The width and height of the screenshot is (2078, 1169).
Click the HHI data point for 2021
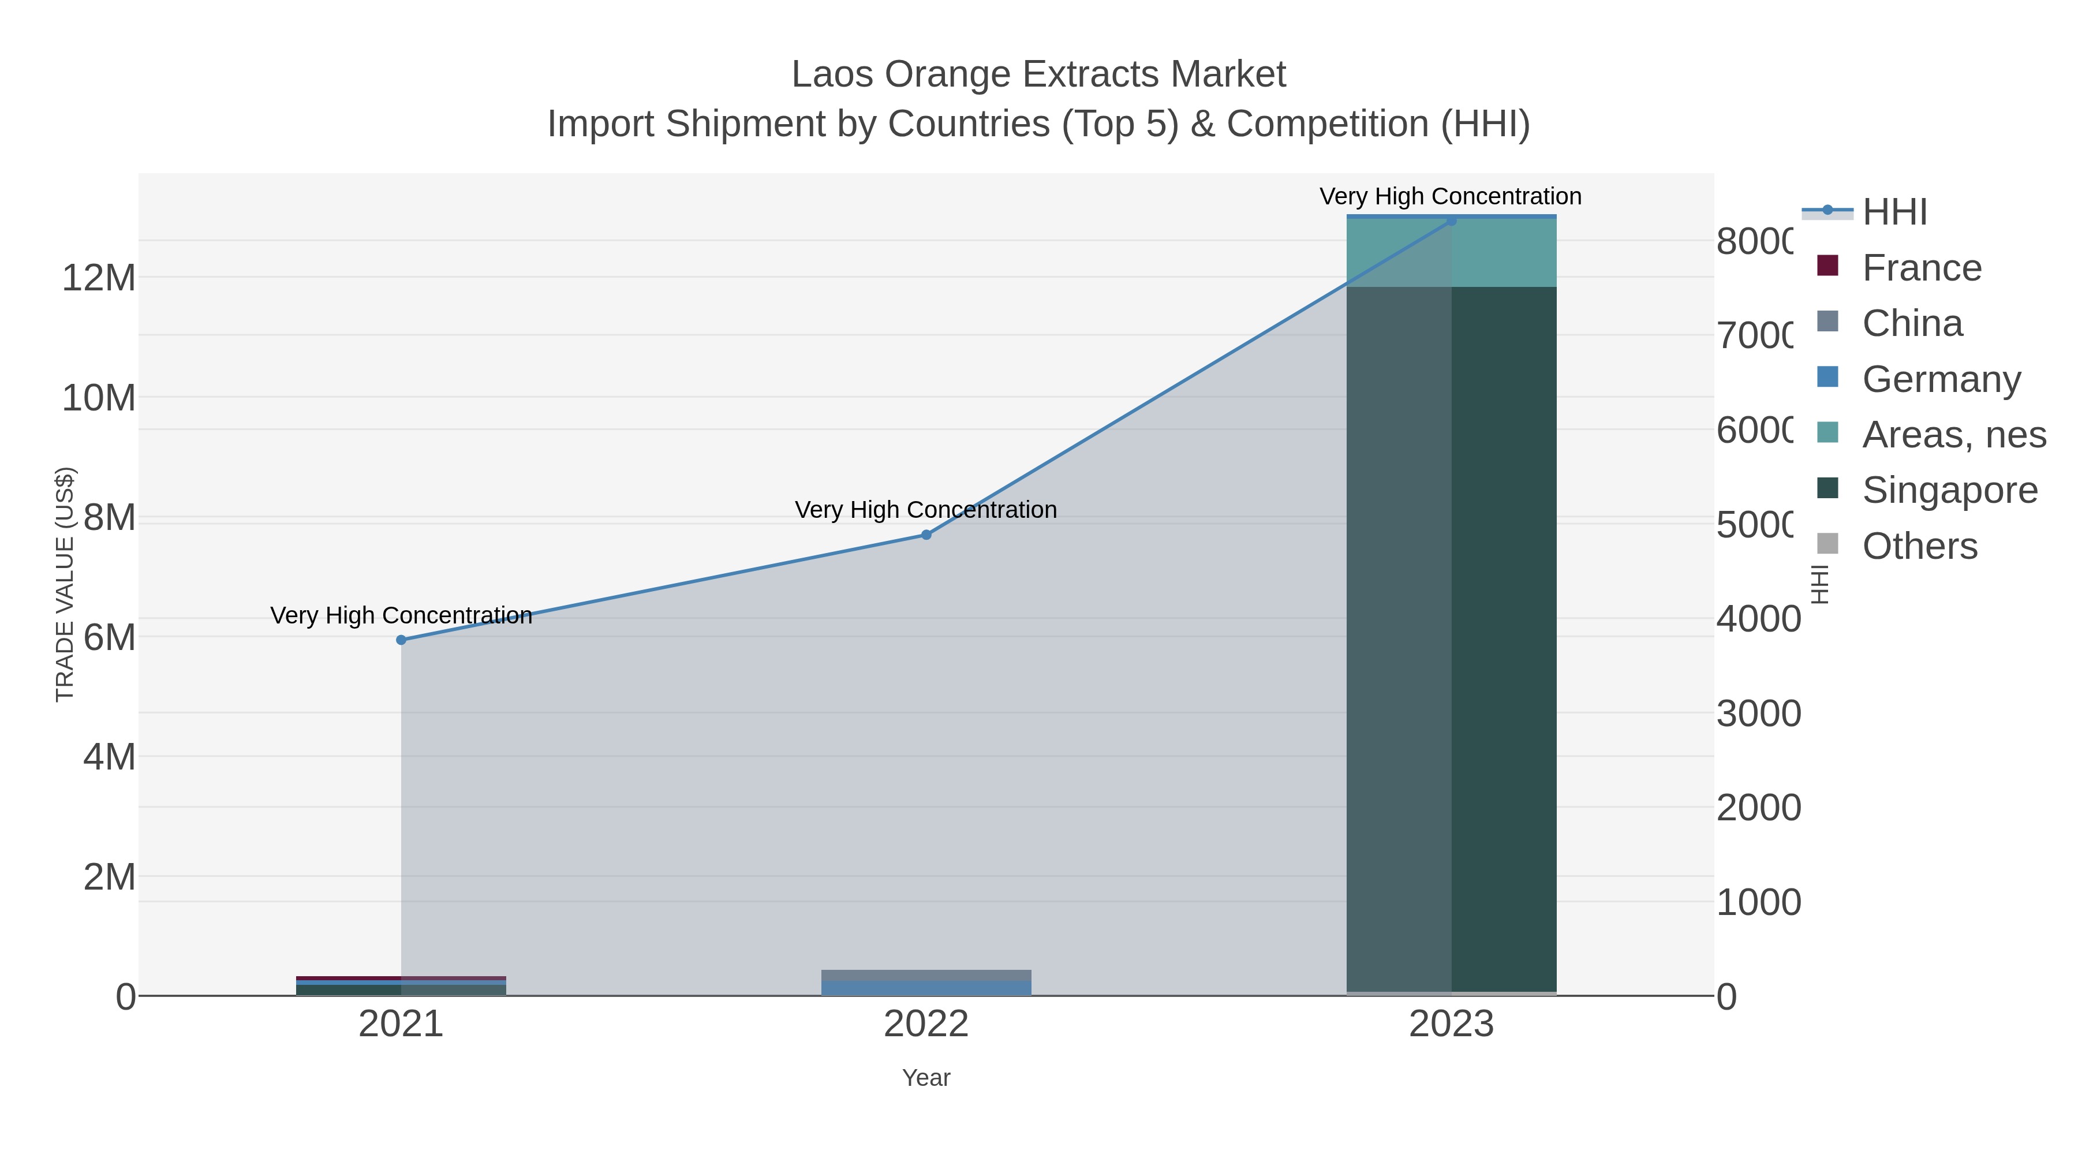(x=401, y=640)
